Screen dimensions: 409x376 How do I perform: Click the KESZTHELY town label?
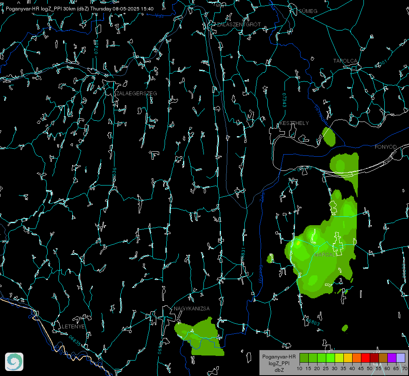(x=294, y=123)
